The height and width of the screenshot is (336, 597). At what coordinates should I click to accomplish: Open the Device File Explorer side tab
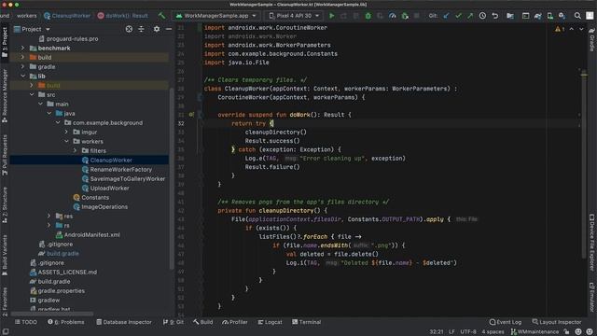pyautogui.click(x=591, y=242)
